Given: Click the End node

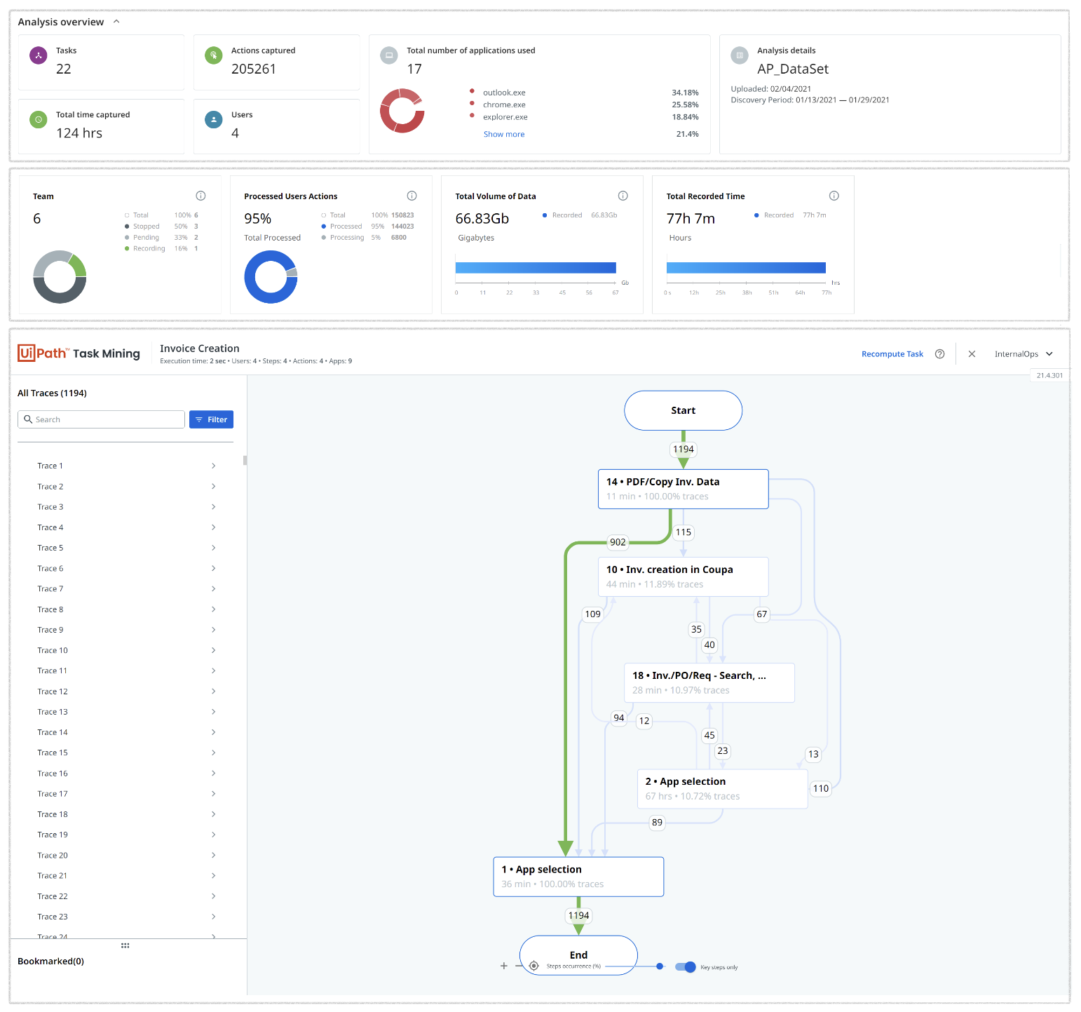Looking at the screenshot, I should point(578,954).
